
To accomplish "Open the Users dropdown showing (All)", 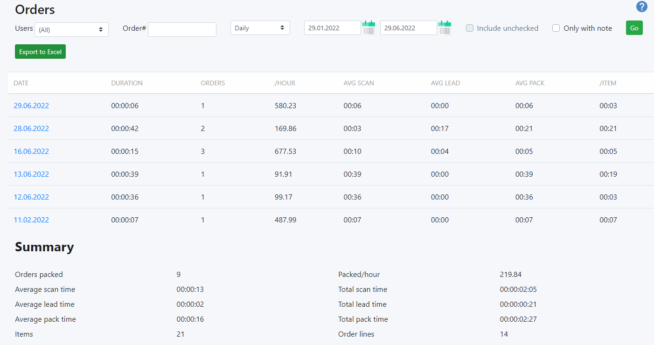I will (x=71, y=29).
